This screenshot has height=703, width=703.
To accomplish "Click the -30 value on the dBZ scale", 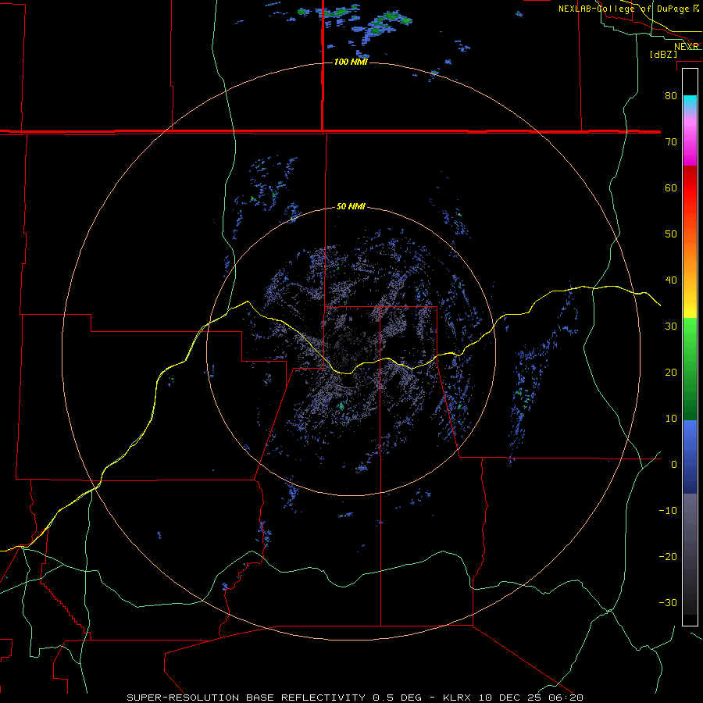I will pos(668,602).
